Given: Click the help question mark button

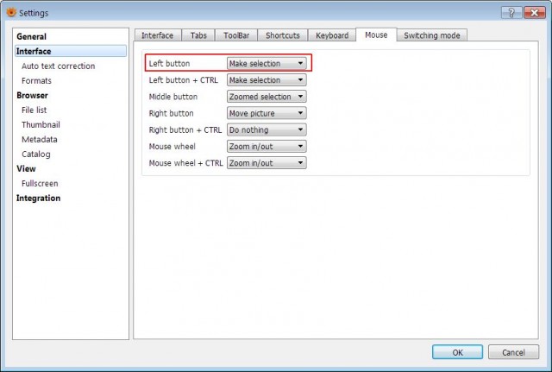Looking at the screenshot, I should click(x=511, y=13).
